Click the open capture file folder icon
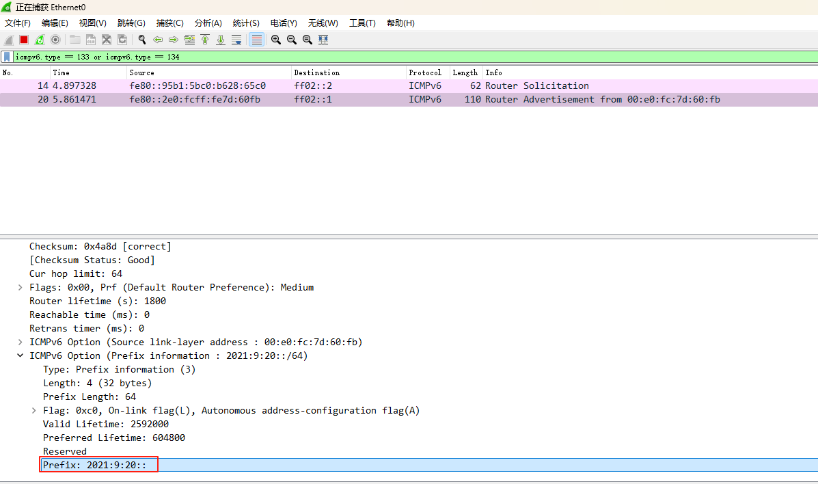Screen dimensions: 818x484 pos(75,40)
